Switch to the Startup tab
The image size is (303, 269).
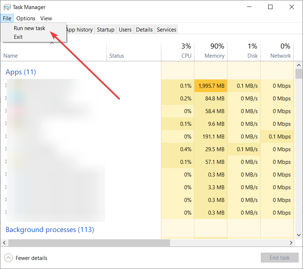pos(105,29)
